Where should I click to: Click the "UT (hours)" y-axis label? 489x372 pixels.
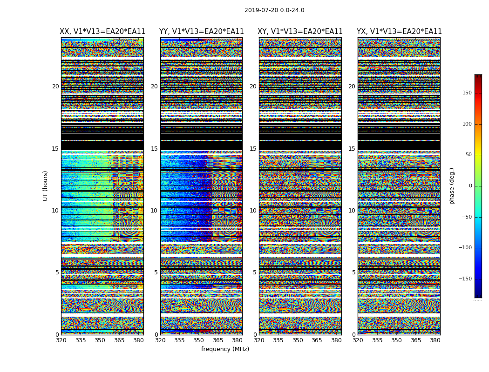pos(46,186)
